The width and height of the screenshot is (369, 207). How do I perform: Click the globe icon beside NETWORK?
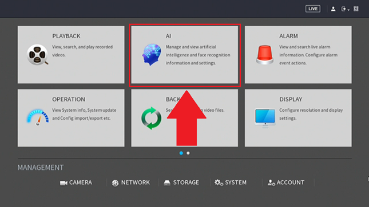115,183
